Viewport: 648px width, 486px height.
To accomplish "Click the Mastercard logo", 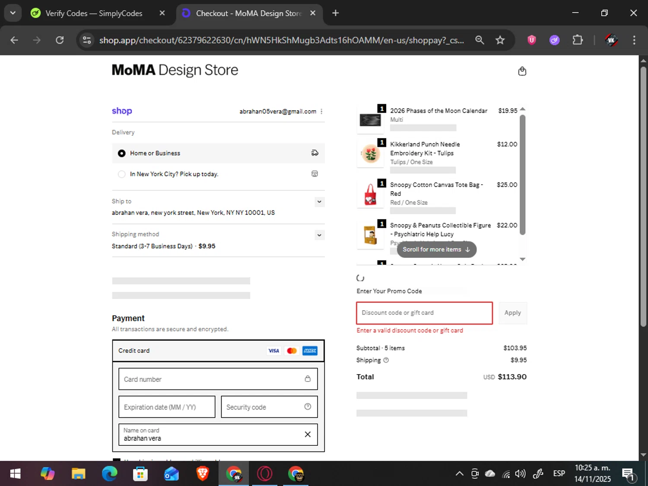I will 292,351.
